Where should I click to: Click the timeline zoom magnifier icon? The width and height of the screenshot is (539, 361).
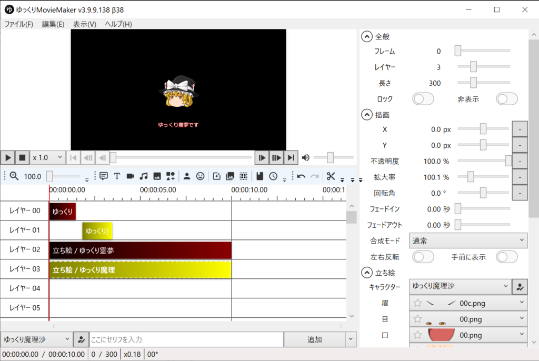pyautogui.click(x=14, y=176)
